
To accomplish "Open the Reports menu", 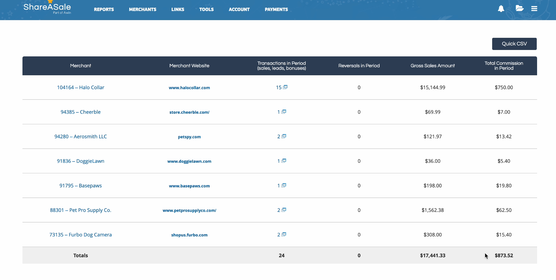I will [x=104, y=10].
